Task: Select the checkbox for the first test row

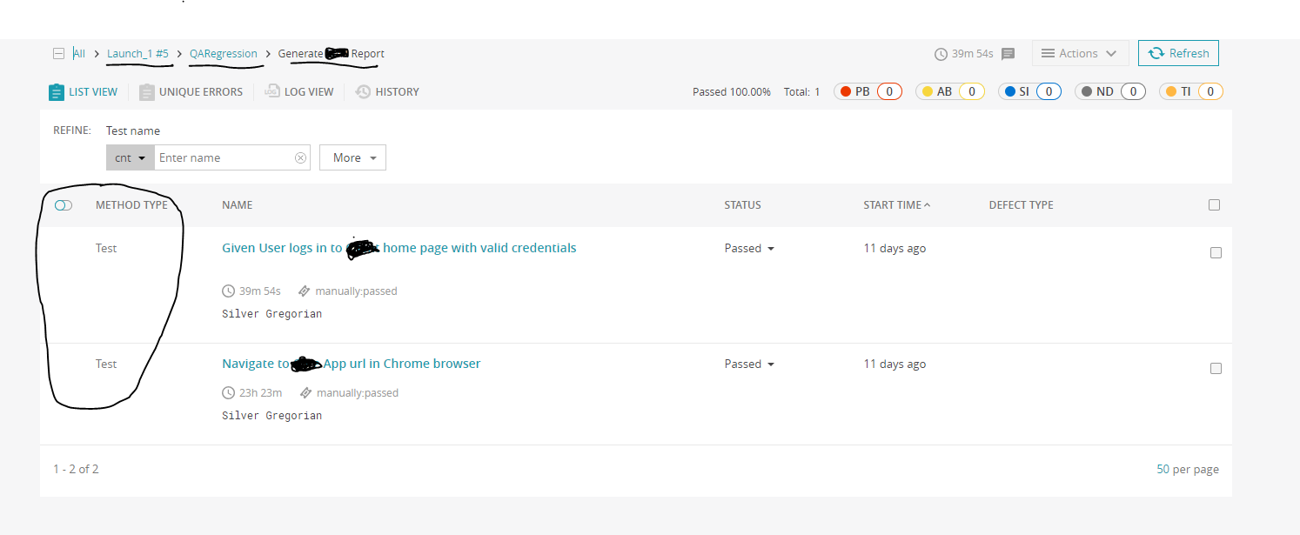Action: (x=1216, y=252)
